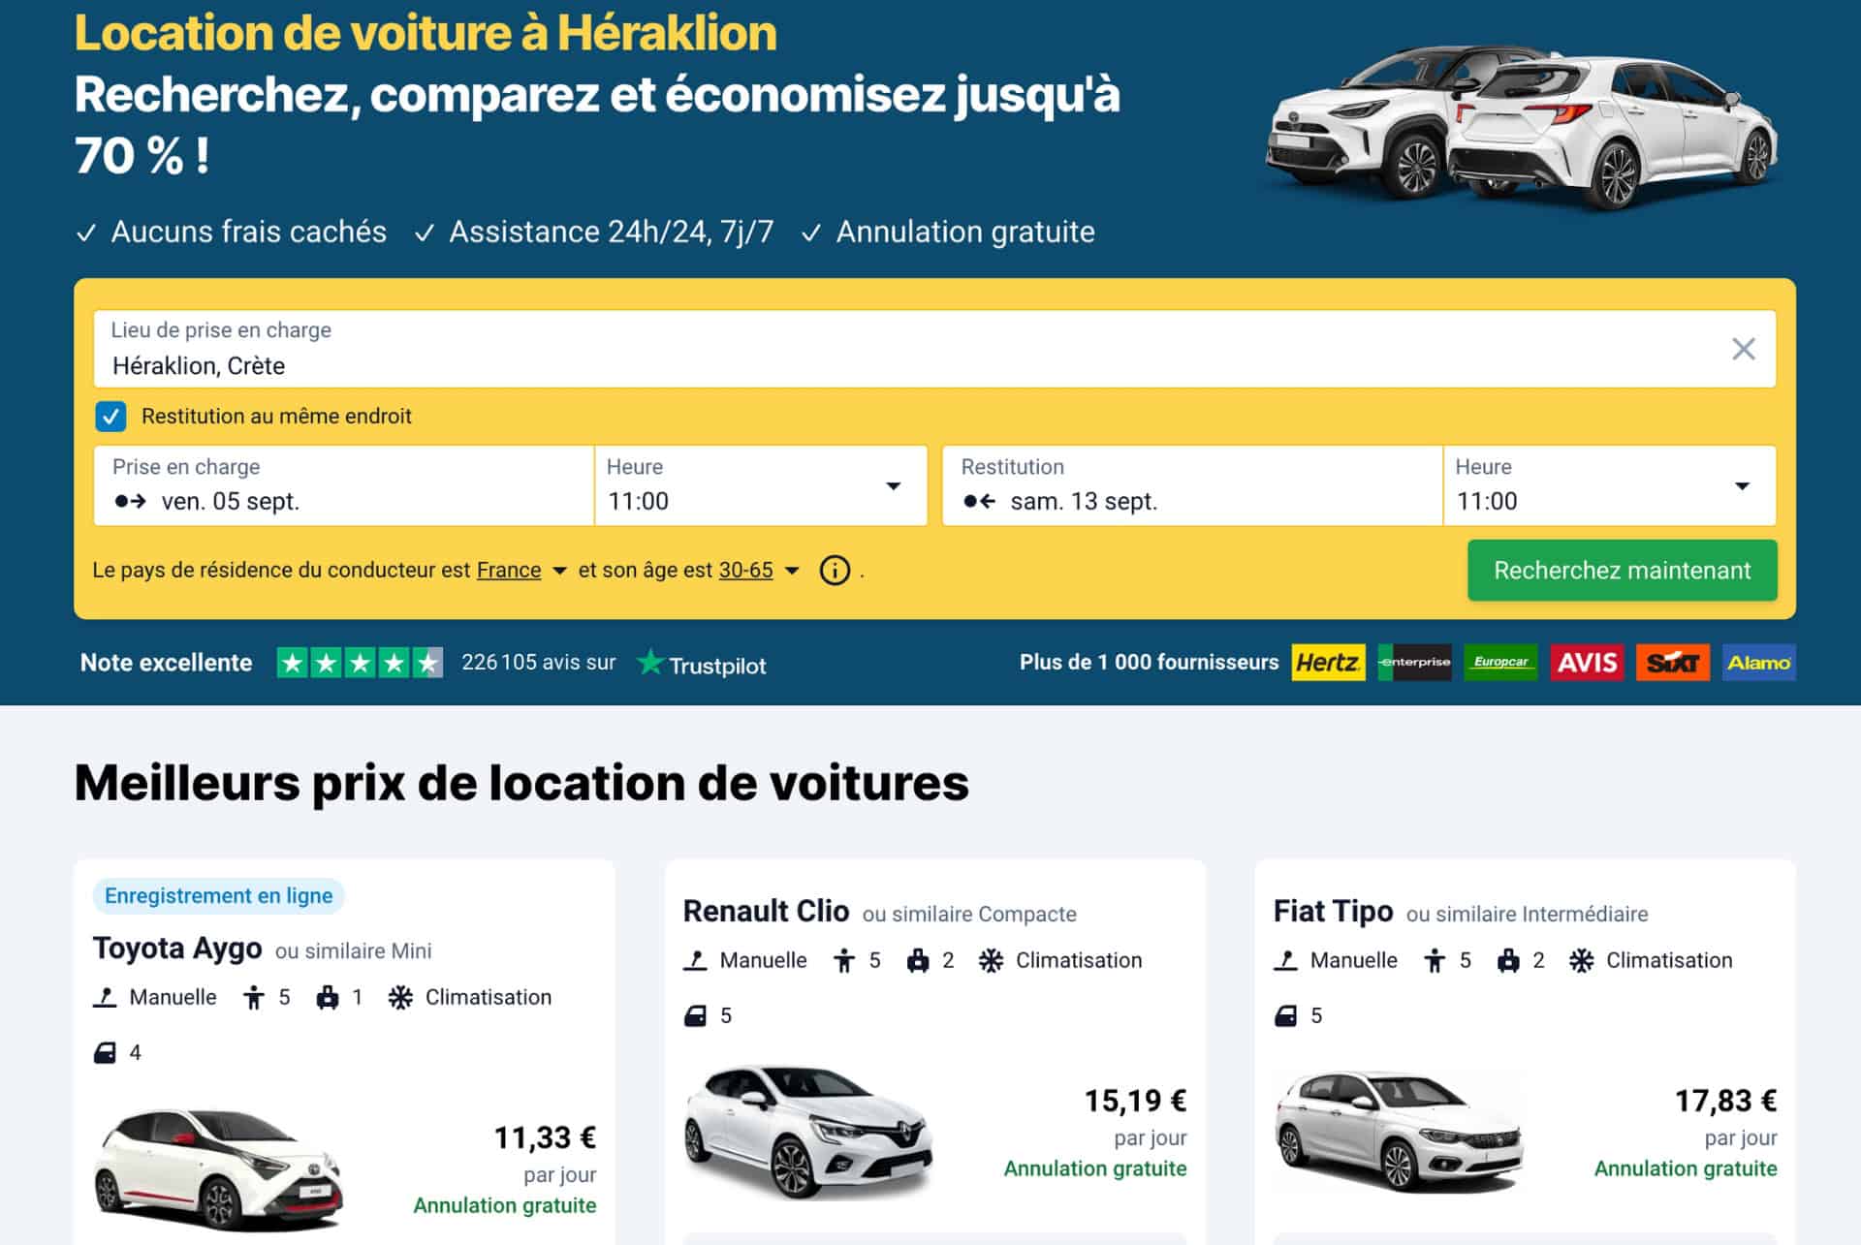Click the Alamo supplier logo
This screenshot has height=1245, width=1861.
(1758, 663)
